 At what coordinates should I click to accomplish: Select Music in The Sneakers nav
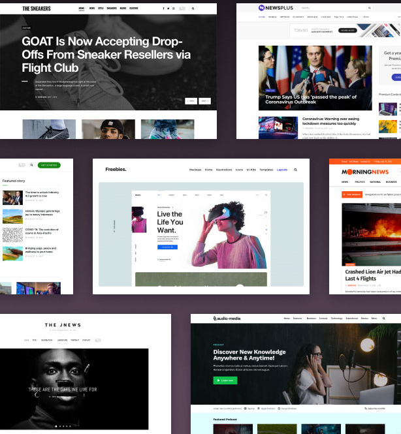123,8
